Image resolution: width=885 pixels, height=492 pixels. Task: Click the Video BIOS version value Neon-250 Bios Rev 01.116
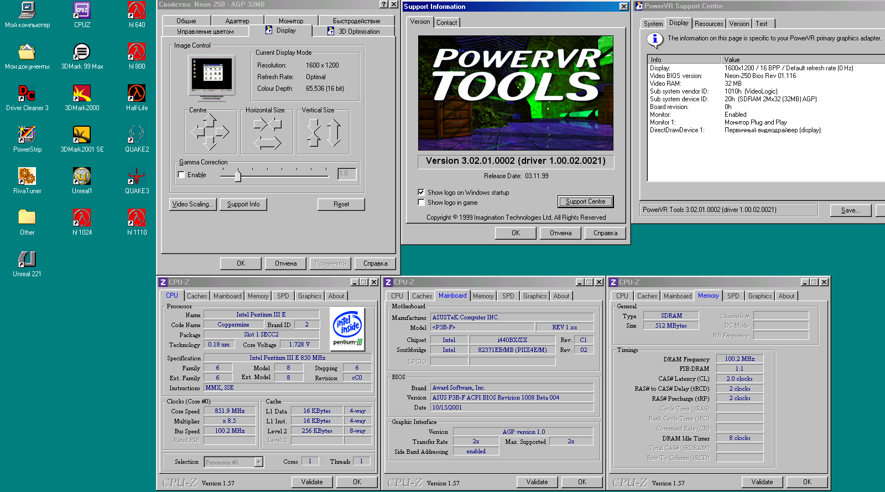point(760,76)
